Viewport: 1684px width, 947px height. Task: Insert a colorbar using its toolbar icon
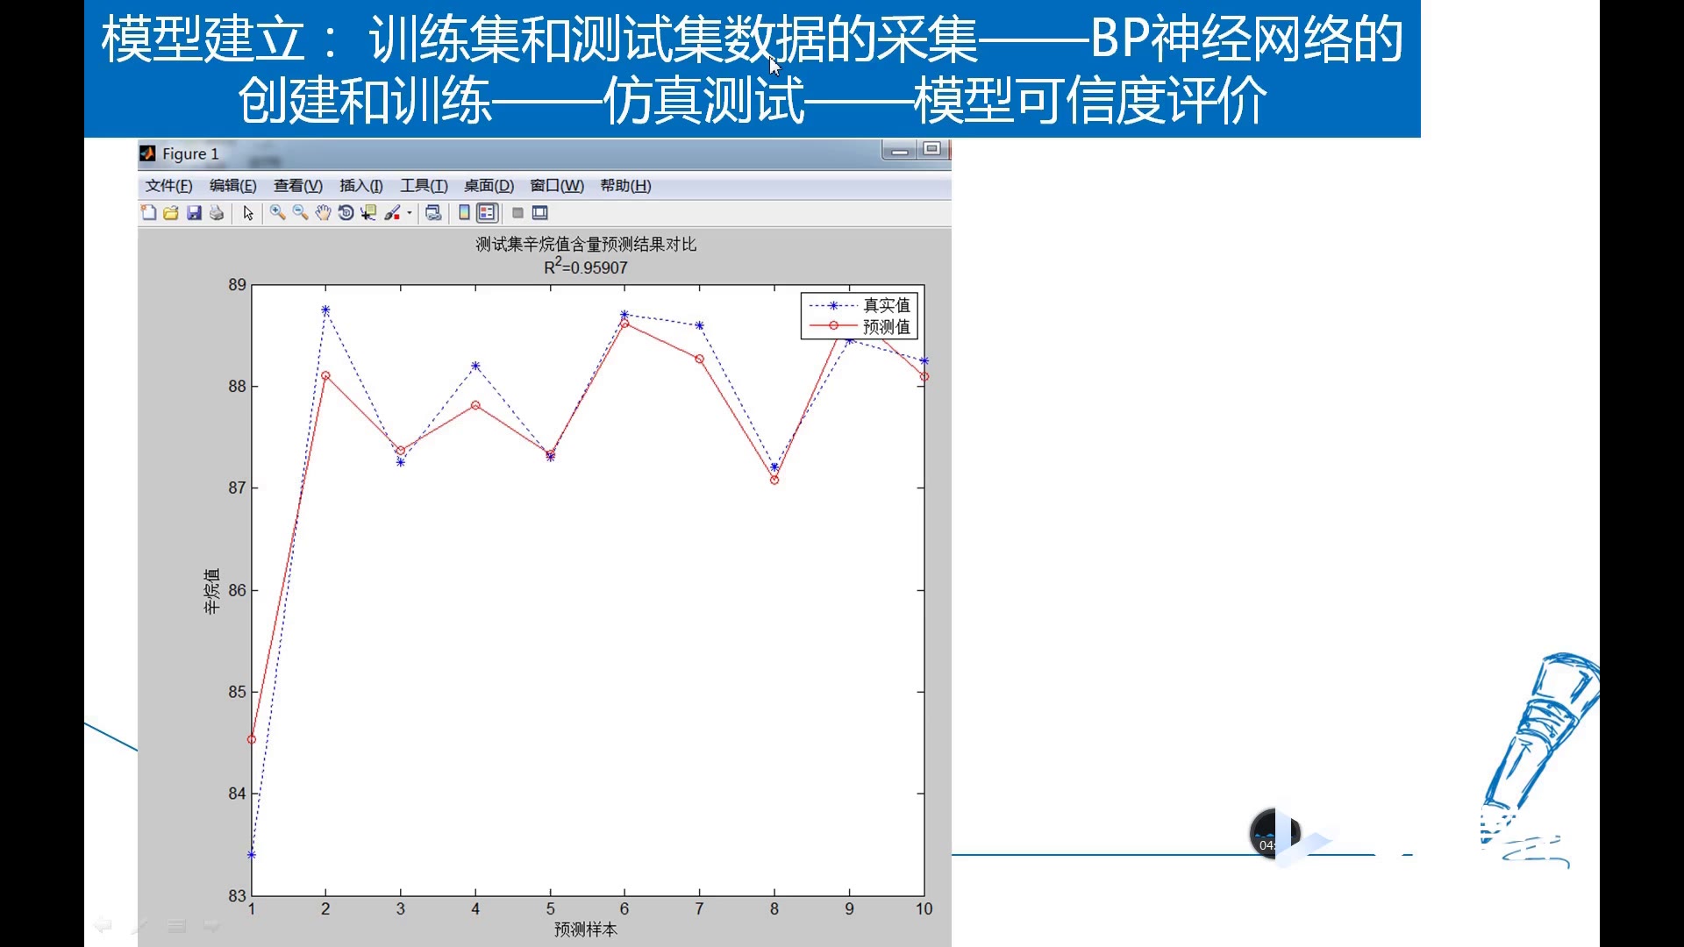[463, 213]
